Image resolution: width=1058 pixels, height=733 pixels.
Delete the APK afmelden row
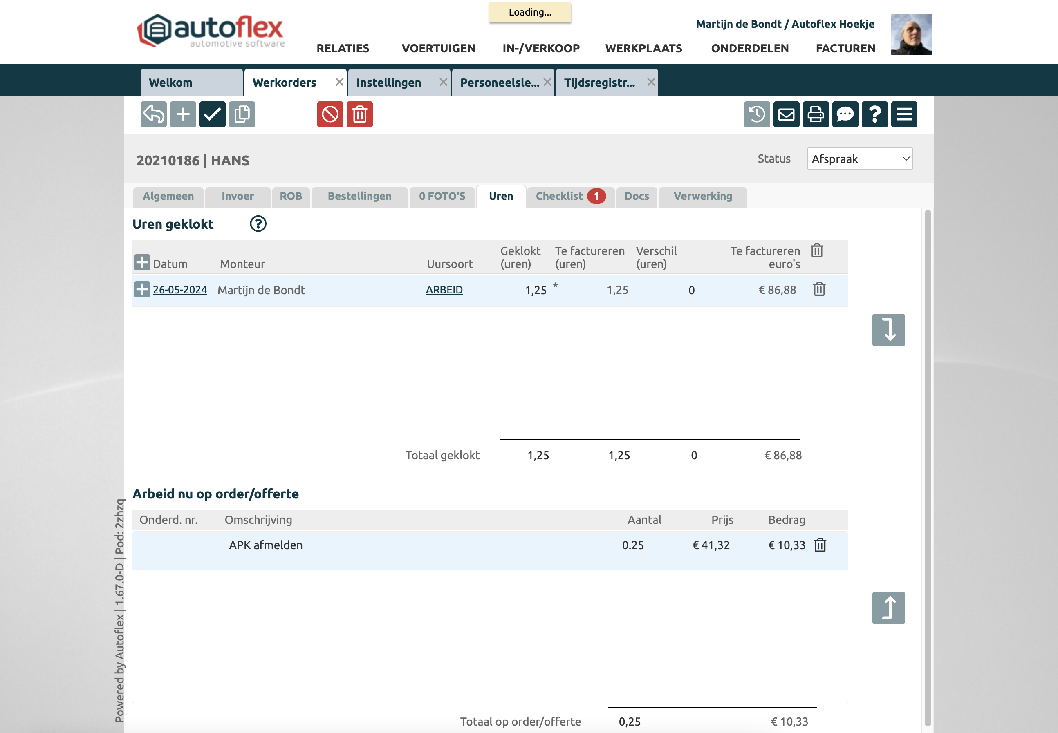[820, 545]
